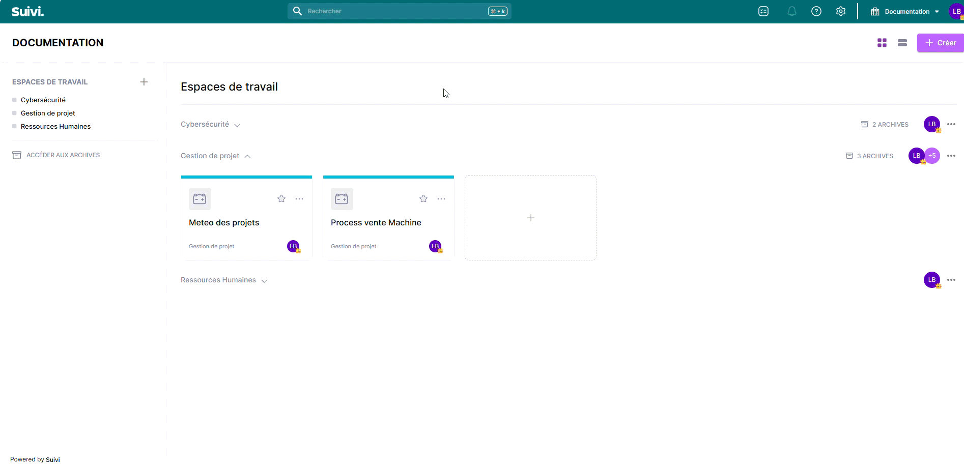Open more options for Ressources Humaines workspace
Screen dimensions: 964x465
pyautogui.click(x=951, y=280)
